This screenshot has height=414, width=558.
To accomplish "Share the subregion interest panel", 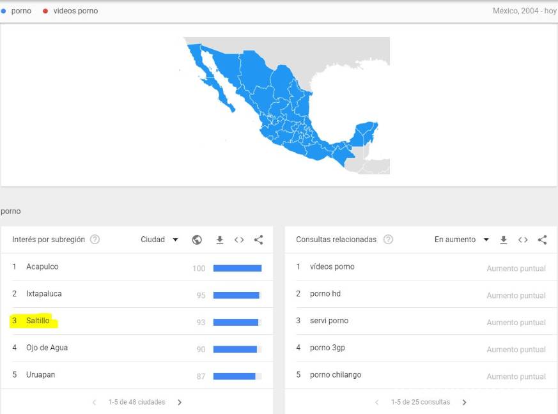I will tap(258, 240).
